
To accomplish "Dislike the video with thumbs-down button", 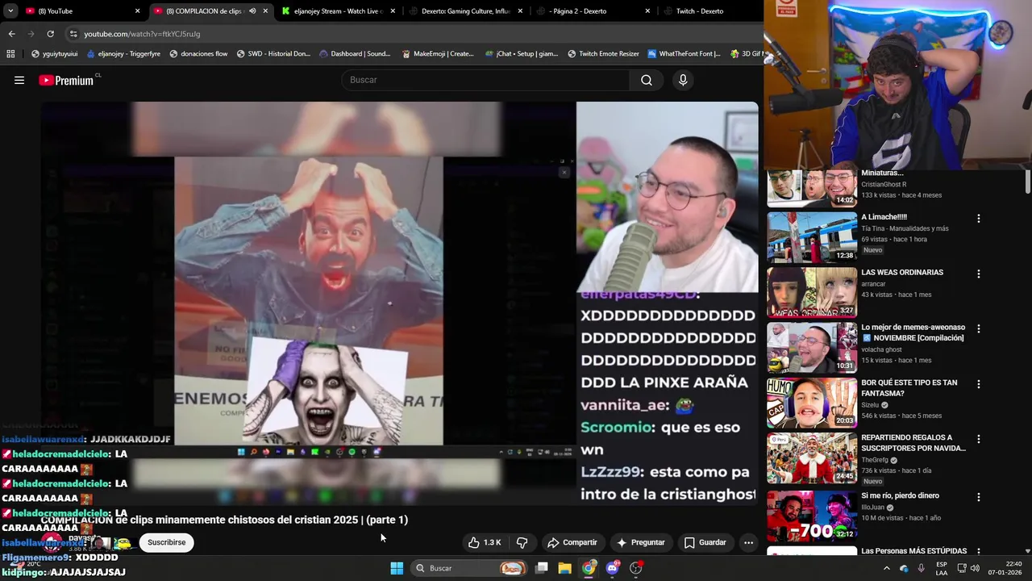I will point(522,542).
